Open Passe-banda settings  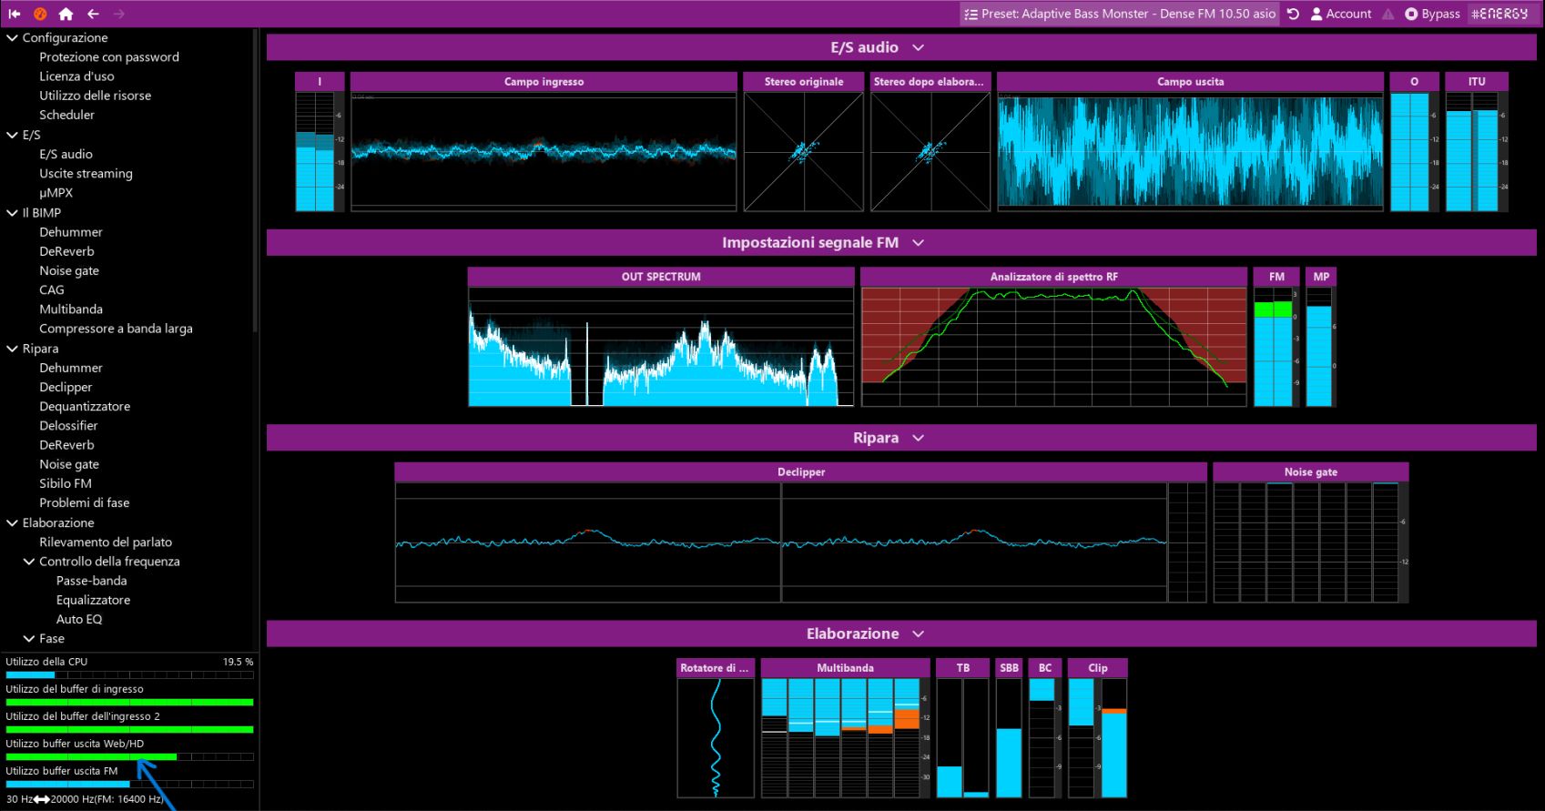coord(91,581)
